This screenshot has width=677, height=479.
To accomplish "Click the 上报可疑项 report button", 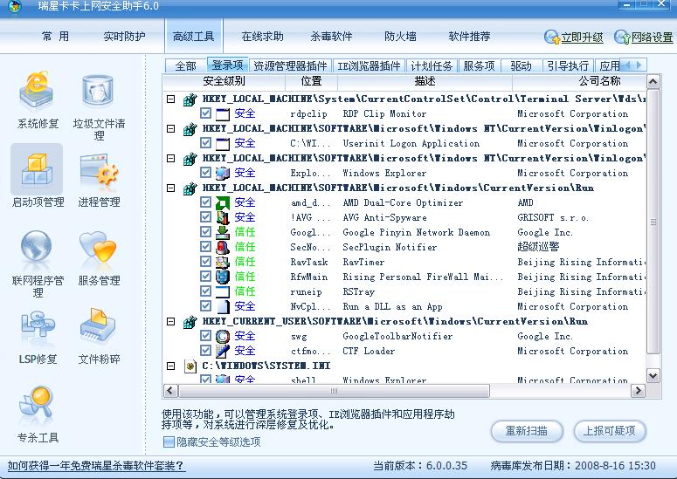I will pyautogui.click(x=610, y=431).
